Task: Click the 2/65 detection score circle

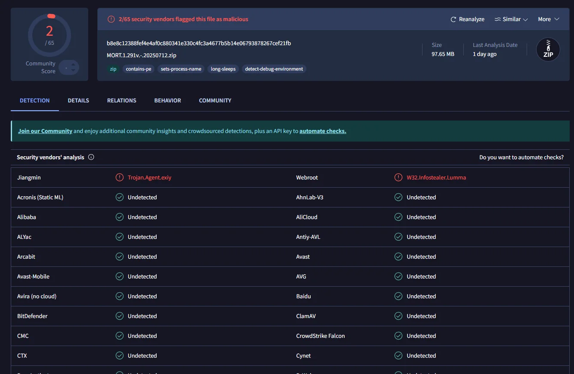Action: point(49,35)
